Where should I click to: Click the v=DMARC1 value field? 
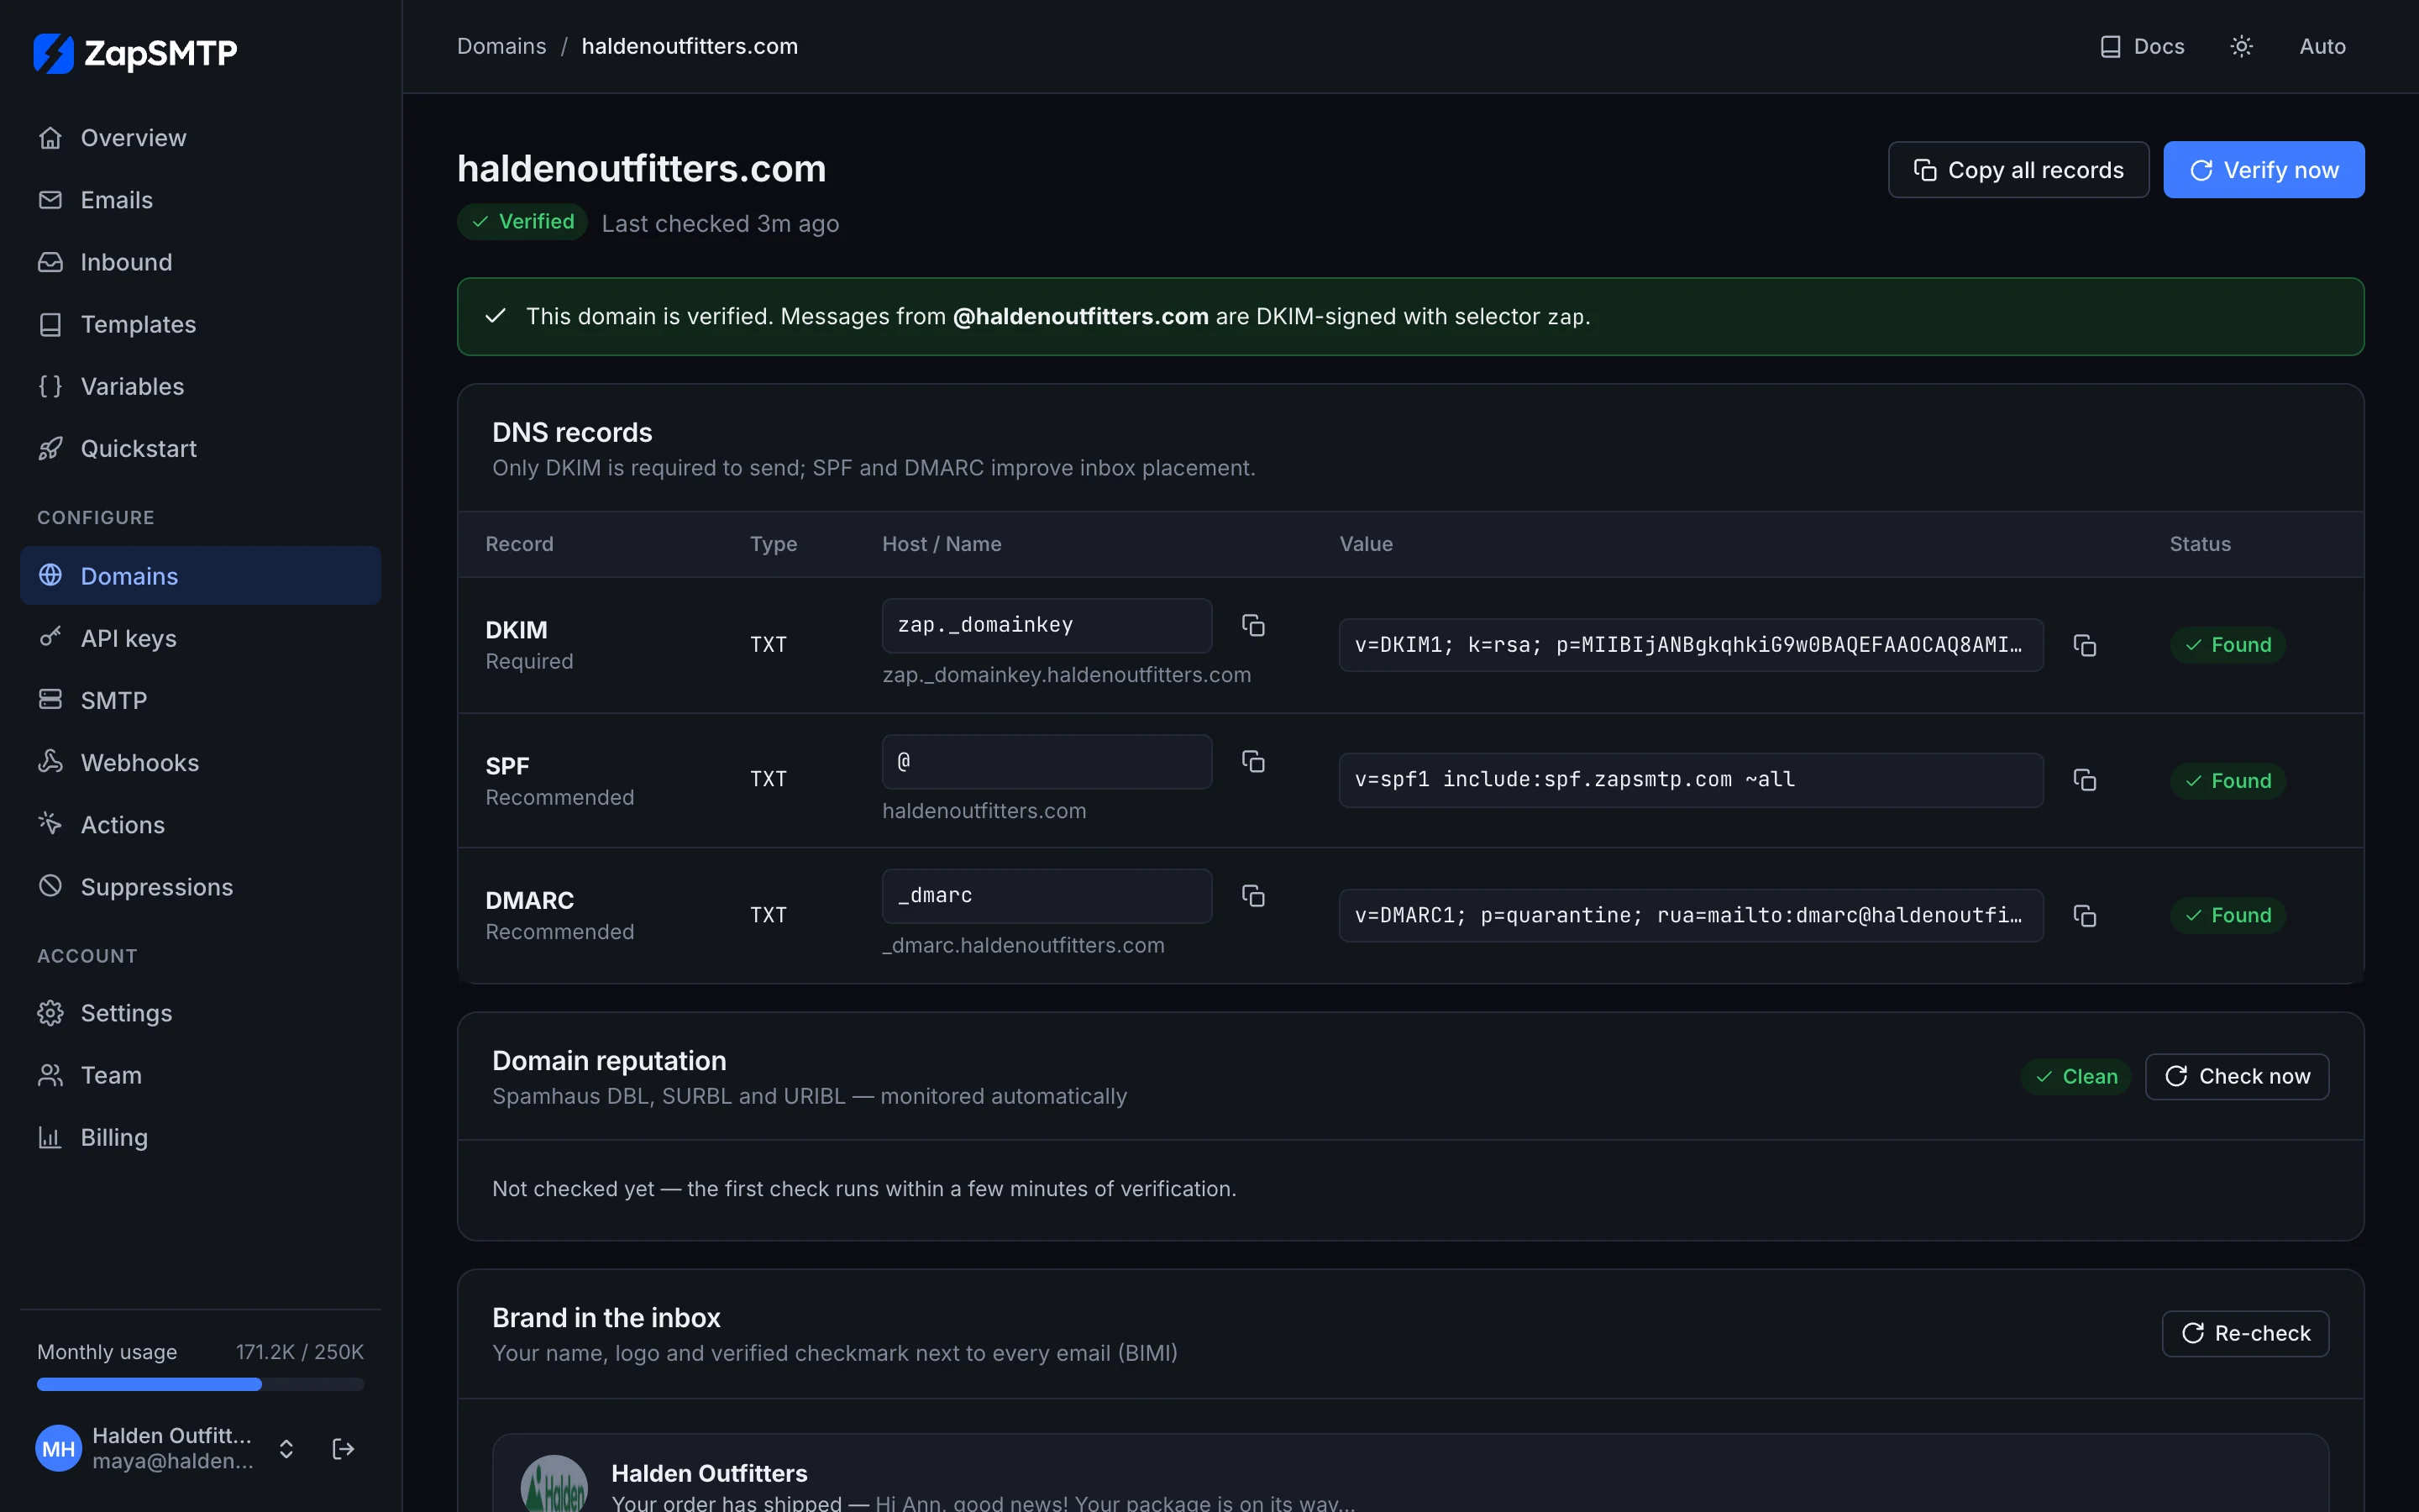pos(1690,916)
